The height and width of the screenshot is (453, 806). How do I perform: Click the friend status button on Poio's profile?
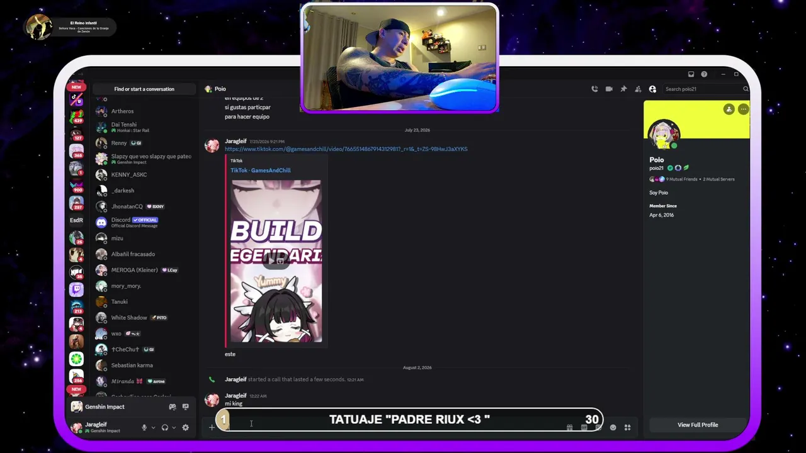click(729, 109)
